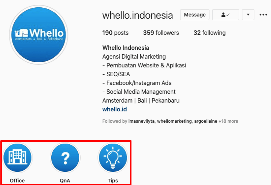This screenshot has width=271, height=185.
Task: View the 359 followers list
Action: 161,33
